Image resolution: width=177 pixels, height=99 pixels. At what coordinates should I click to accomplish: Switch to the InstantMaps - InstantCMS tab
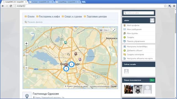pyautogui.click(x=67, y=2)
